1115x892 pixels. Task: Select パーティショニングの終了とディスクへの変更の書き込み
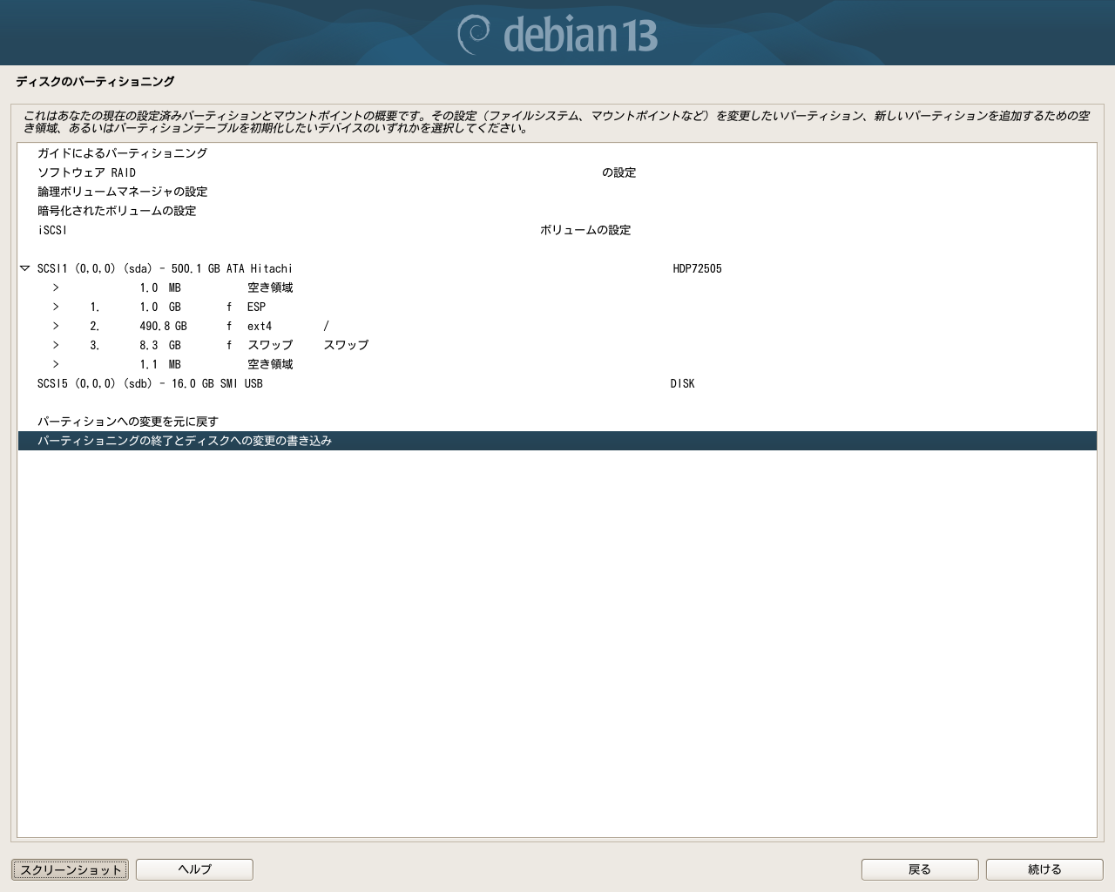pyautogui.click(x=557, y=441)
